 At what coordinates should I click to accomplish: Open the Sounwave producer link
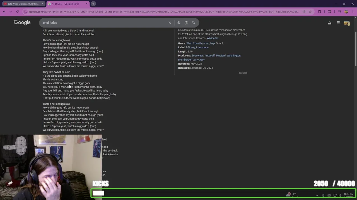197,56
